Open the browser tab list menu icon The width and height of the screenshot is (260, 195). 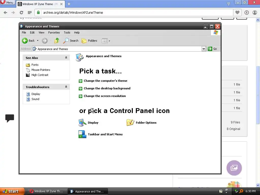229,4
